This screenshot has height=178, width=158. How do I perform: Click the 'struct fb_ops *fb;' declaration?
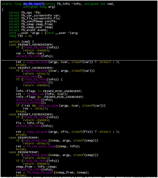point(25,12)
